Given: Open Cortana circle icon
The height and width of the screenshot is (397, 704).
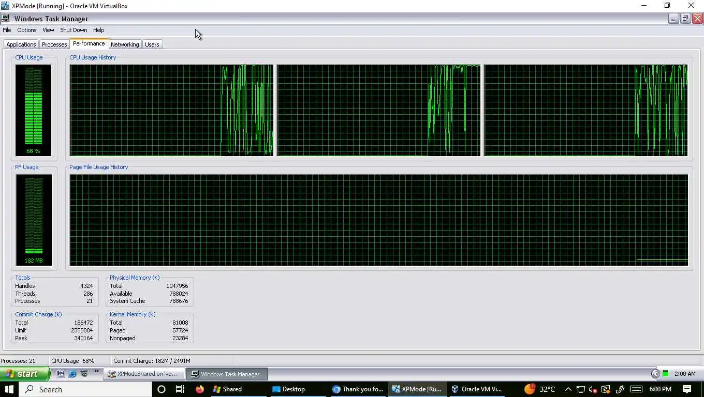Looking at the screenshot, I should [161, 389].
